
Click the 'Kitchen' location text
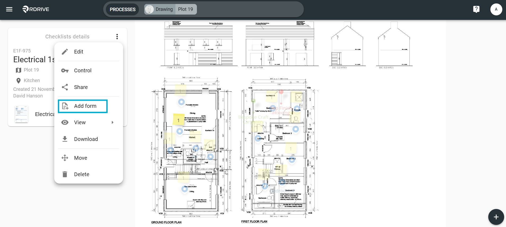pyautogui.click(x=32, y=81)
